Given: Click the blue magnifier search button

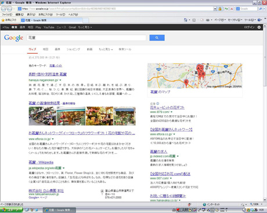Looking at the screenshot, I should [157, 38].
